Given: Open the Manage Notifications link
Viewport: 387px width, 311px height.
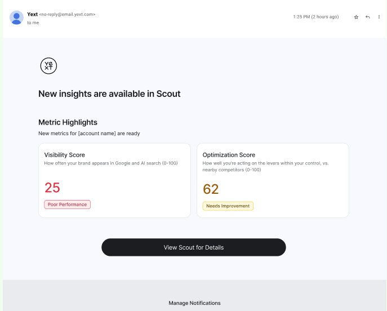Looking at the screenshot, I should tap(194, 303).
